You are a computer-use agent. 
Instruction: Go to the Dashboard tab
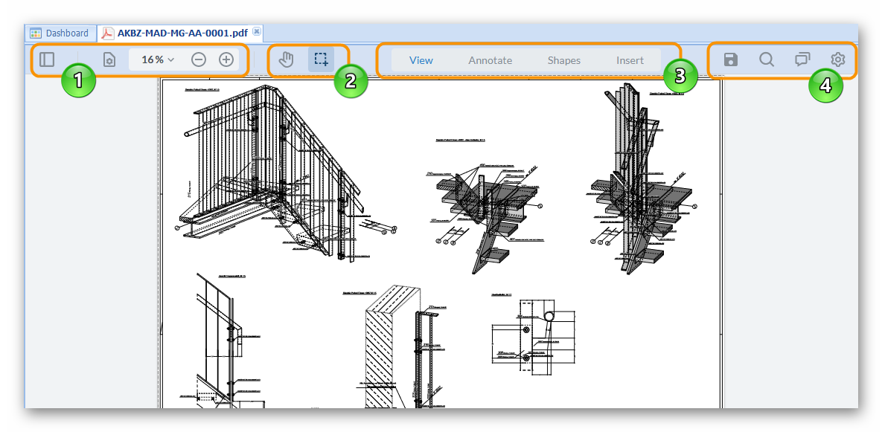click(x=60, y=33)
